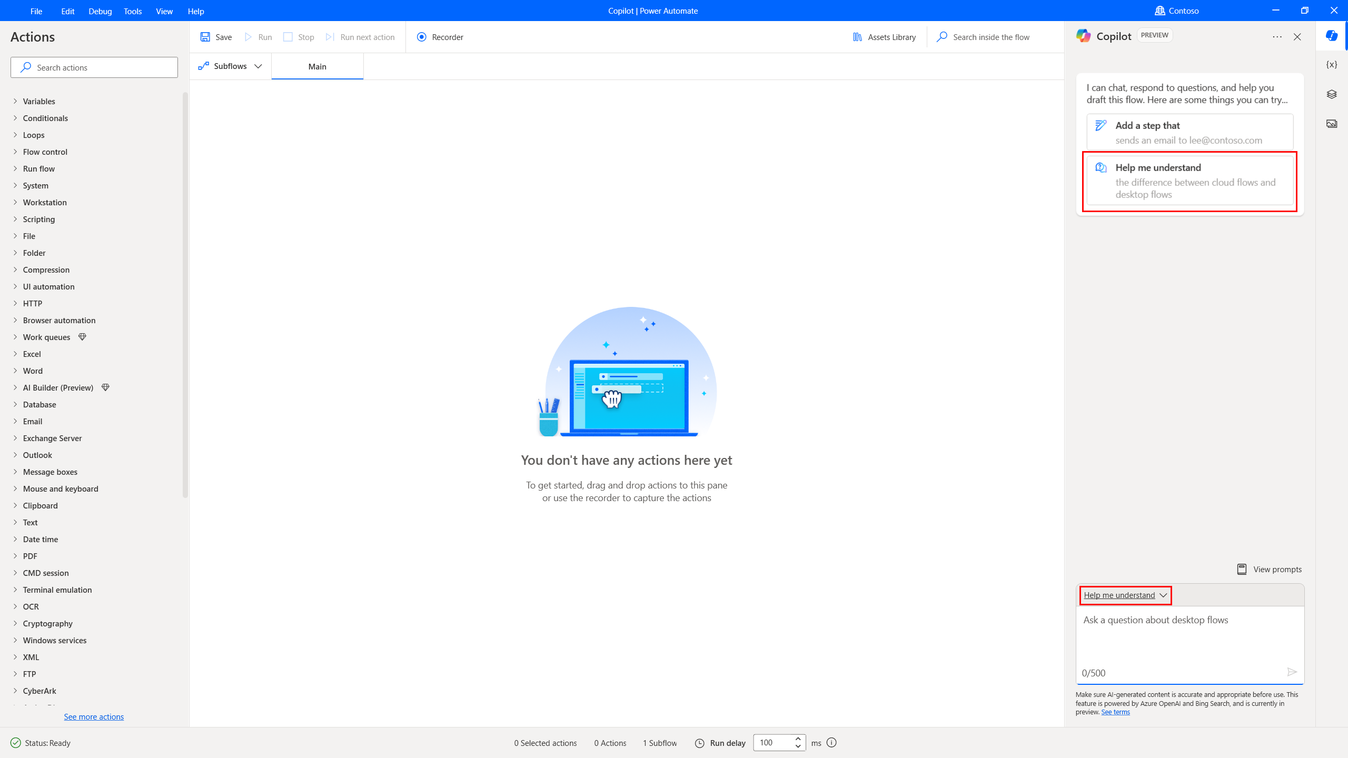1348x758 pixels.
Task: Click See more actions link
Action: [x=94, y=716]
